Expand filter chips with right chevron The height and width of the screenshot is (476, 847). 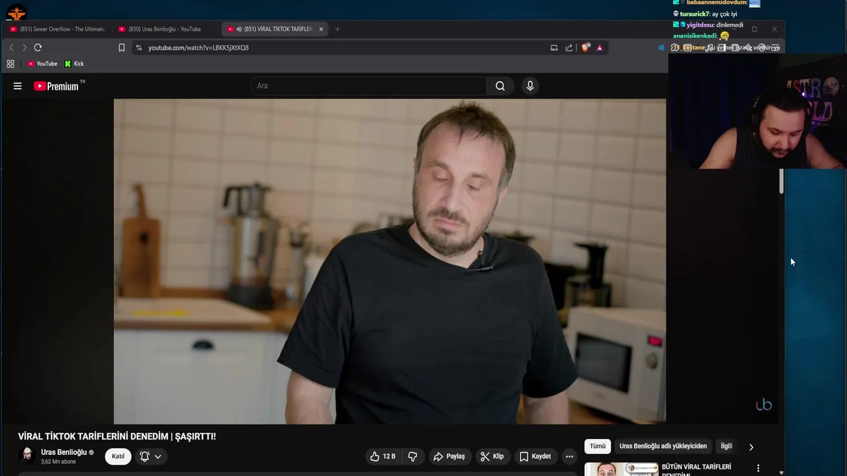[751, 447]
